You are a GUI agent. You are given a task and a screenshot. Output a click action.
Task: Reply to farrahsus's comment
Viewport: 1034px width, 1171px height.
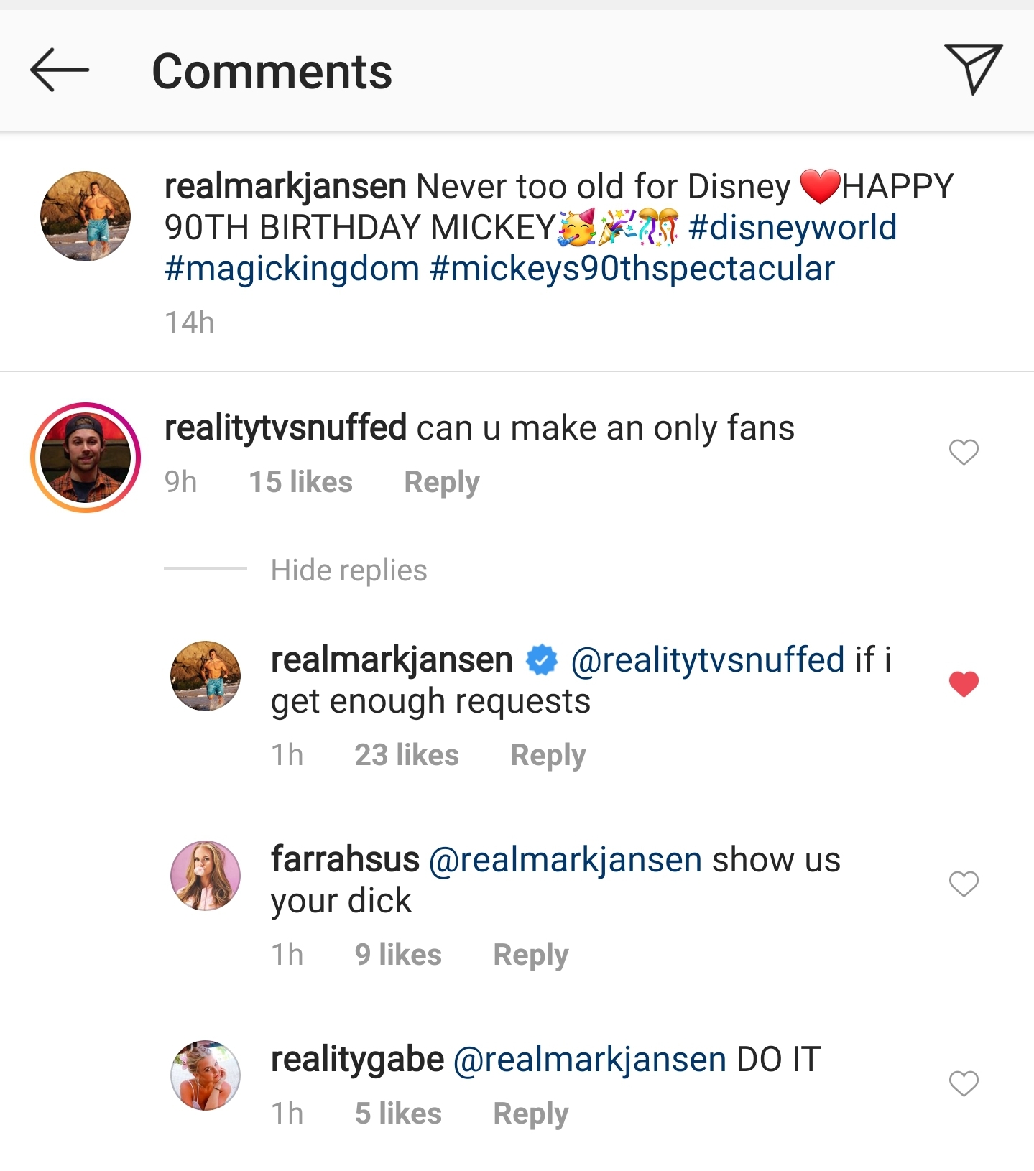pyautogui.click(x=530, y=954)
